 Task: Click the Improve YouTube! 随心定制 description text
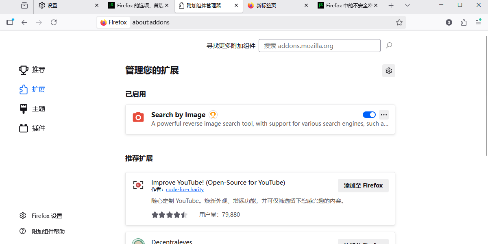(x=248, y=201)
